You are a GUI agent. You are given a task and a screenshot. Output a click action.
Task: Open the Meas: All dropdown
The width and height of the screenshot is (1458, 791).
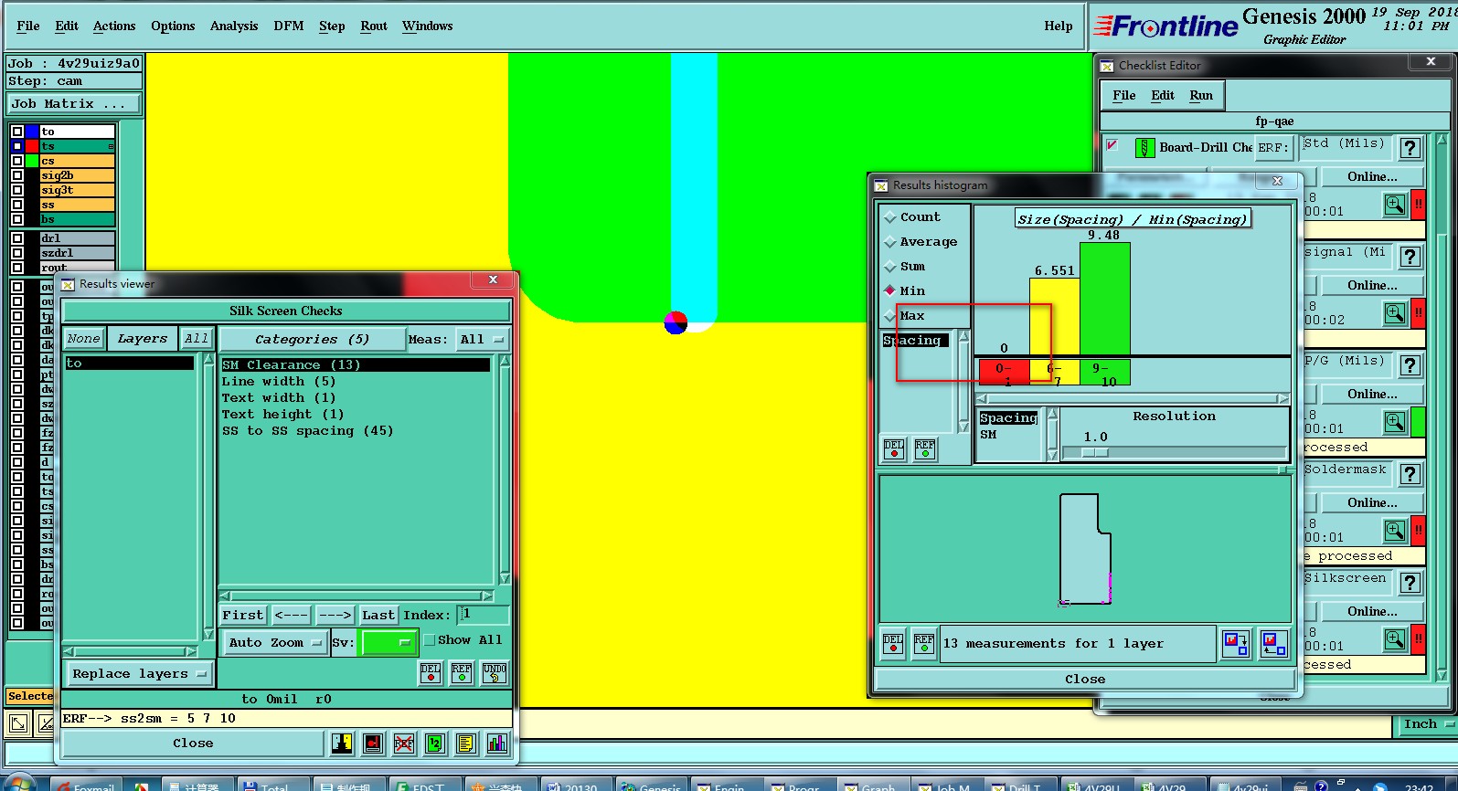click(483, 340)
